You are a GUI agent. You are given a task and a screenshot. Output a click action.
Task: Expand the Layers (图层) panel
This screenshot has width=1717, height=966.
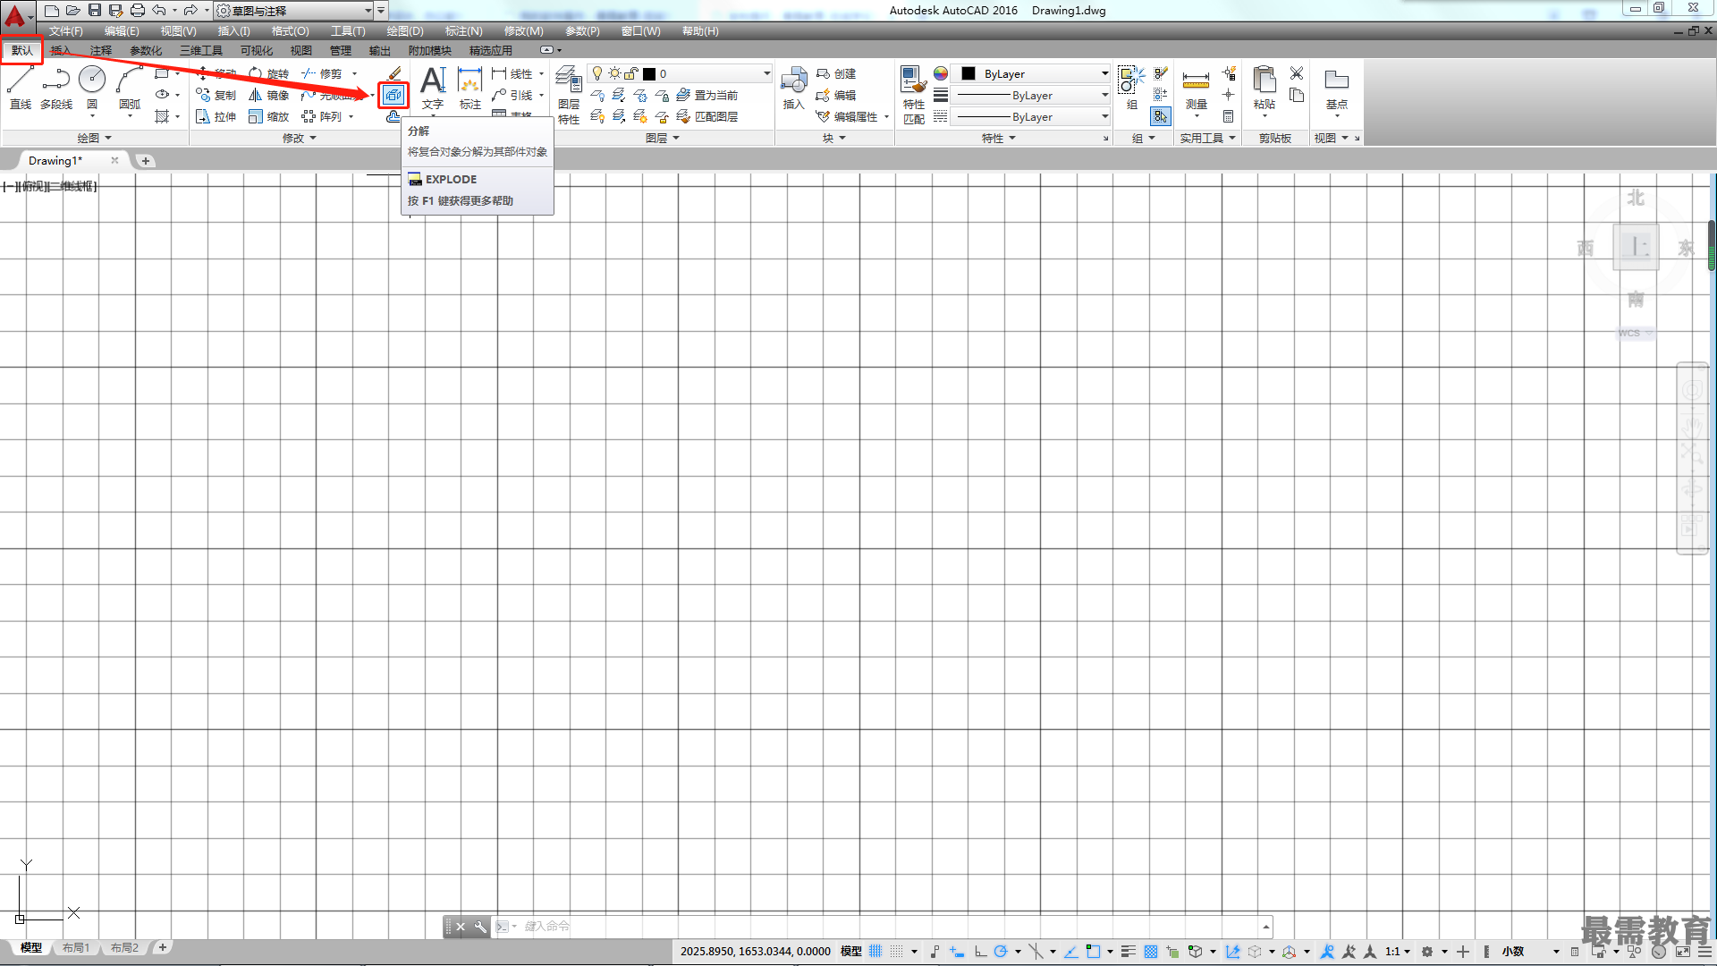(662, 138)
